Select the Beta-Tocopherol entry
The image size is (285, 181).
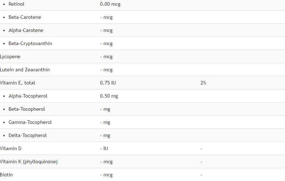tap(26, 109)
